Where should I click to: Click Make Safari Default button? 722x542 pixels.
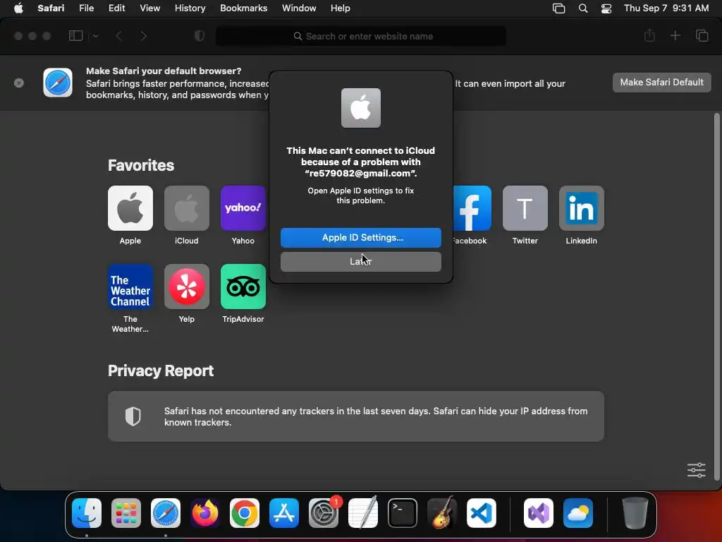point(661,83)
